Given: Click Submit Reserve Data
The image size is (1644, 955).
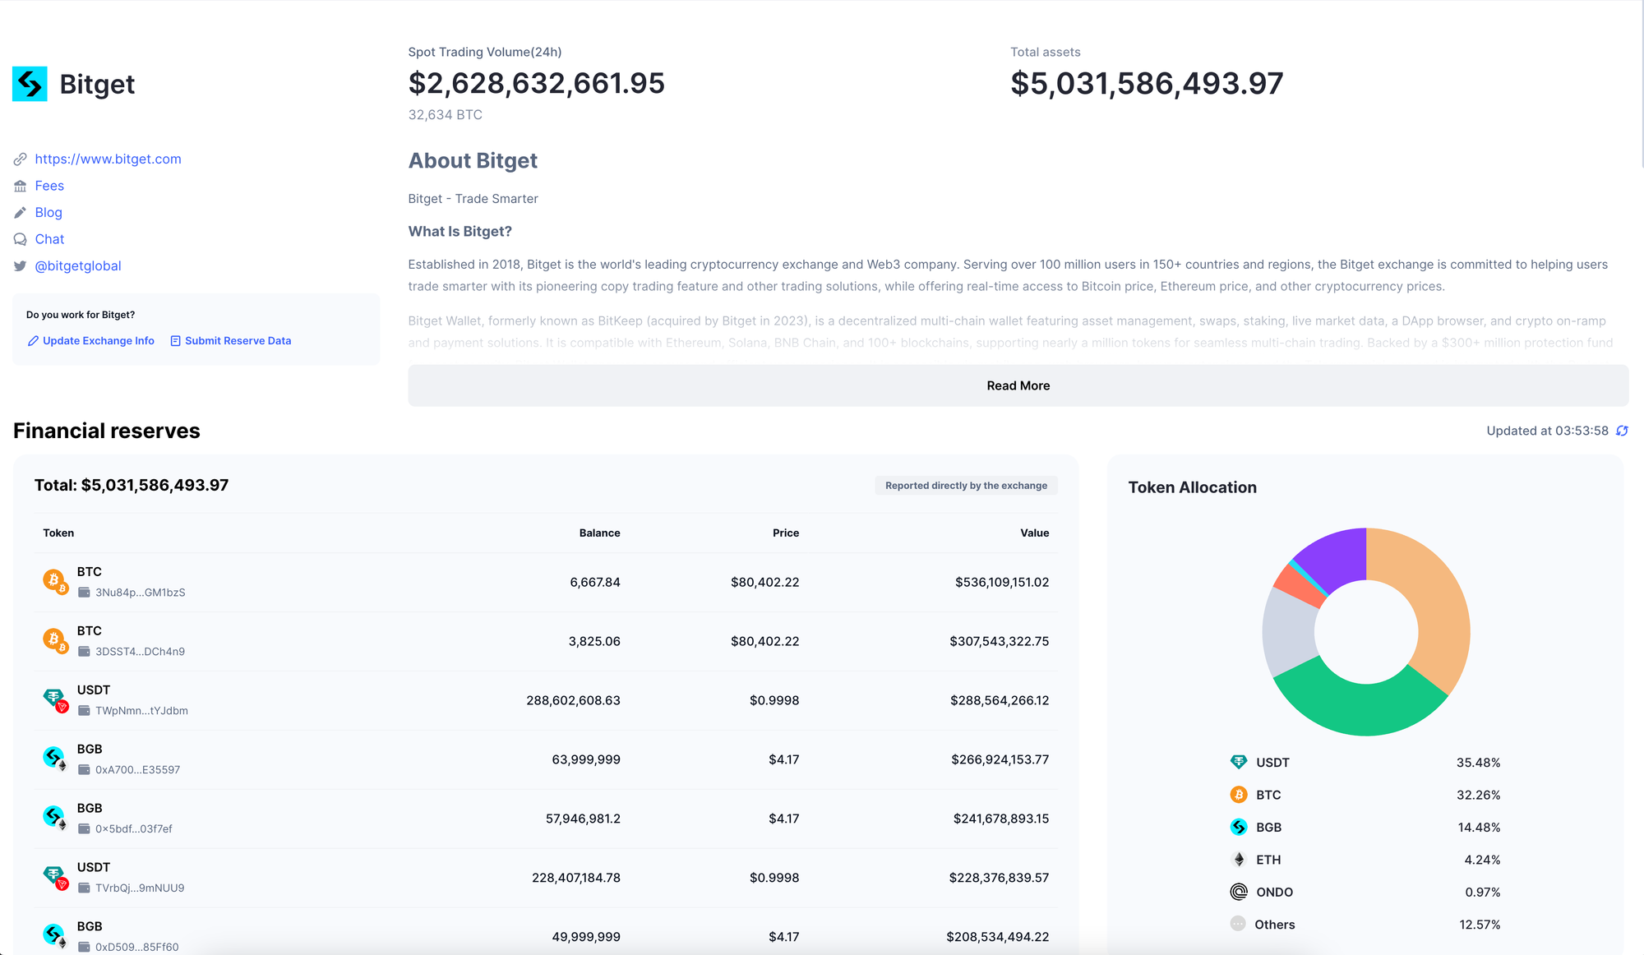Looking at the screenshot, I should coord(238,341).
